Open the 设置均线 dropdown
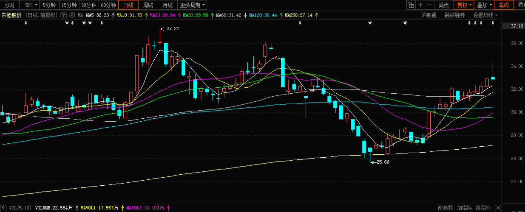 click(485, 15)
